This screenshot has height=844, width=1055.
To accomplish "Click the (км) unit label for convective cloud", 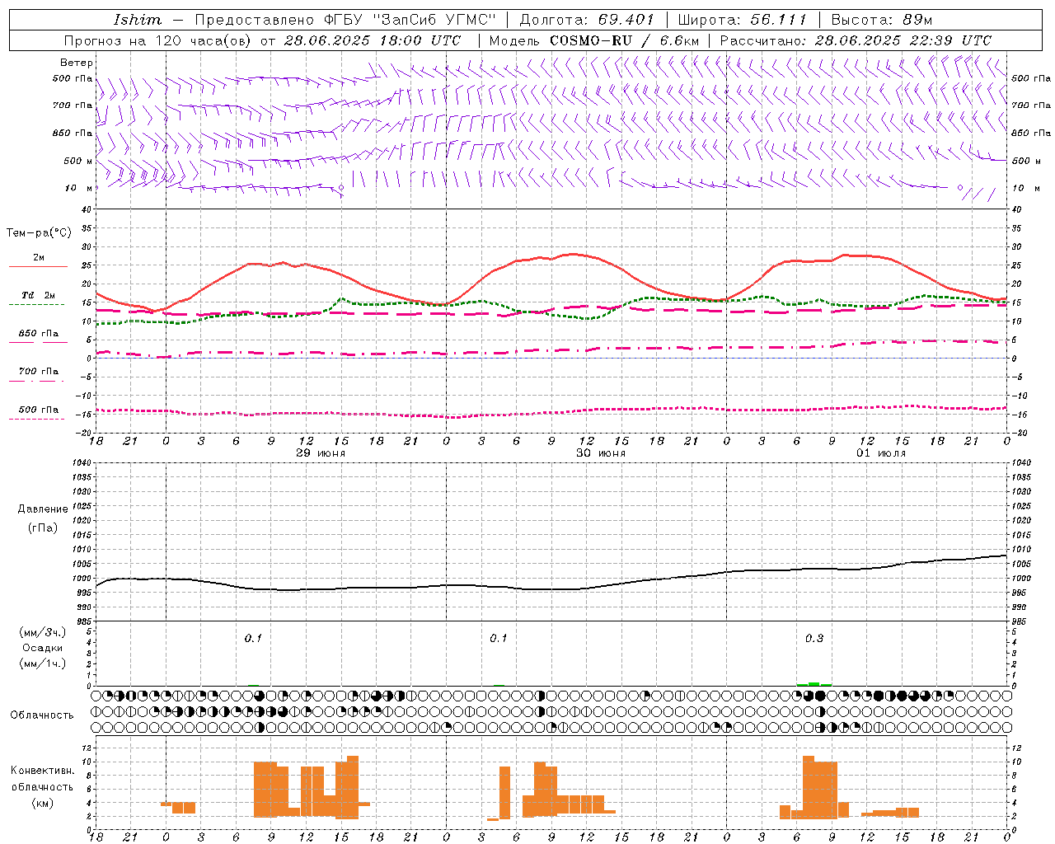I will (43, 803).
